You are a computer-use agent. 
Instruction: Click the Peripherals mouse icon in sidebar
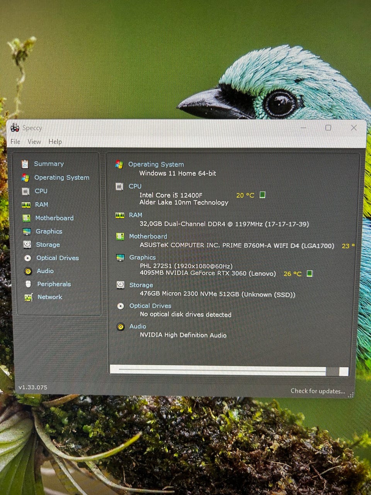(28, 284)
